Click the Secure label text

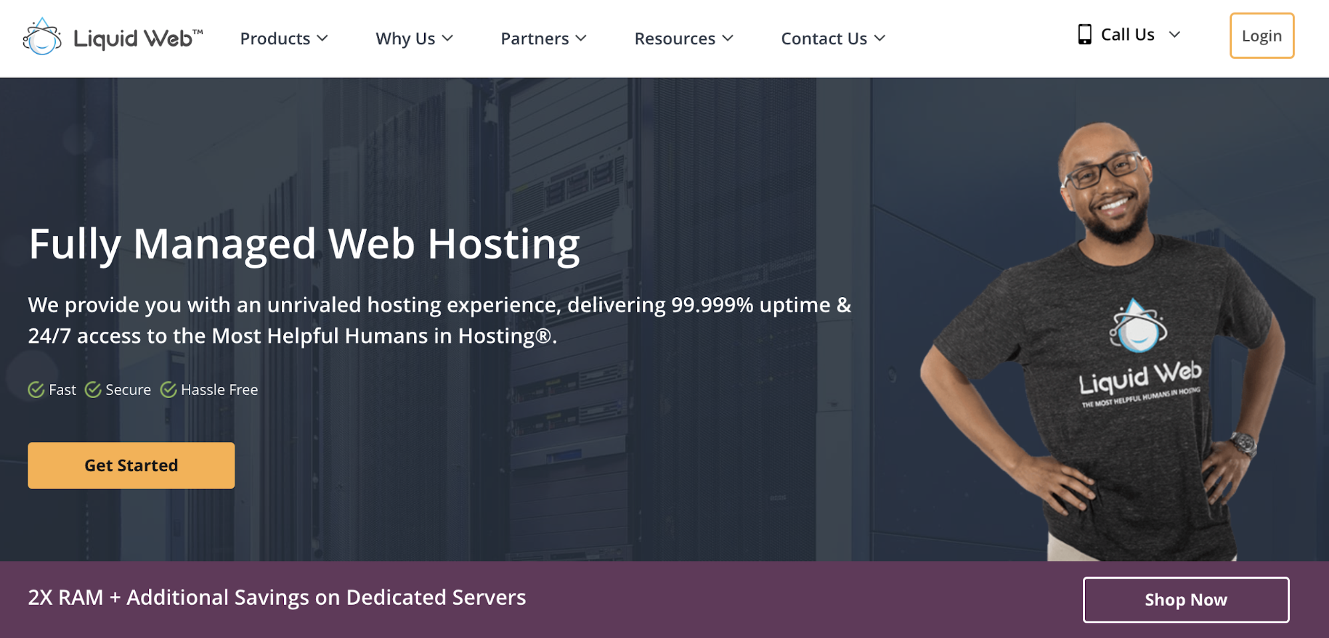[128, 389]
